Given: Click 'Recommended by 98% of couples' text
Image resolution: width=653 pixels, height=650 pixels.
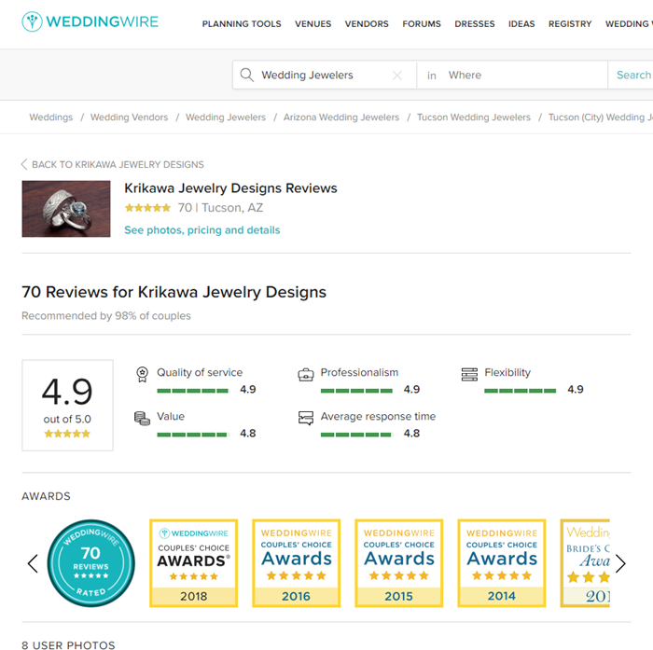Looking at the screenshot, I should (x=106, y=316).
